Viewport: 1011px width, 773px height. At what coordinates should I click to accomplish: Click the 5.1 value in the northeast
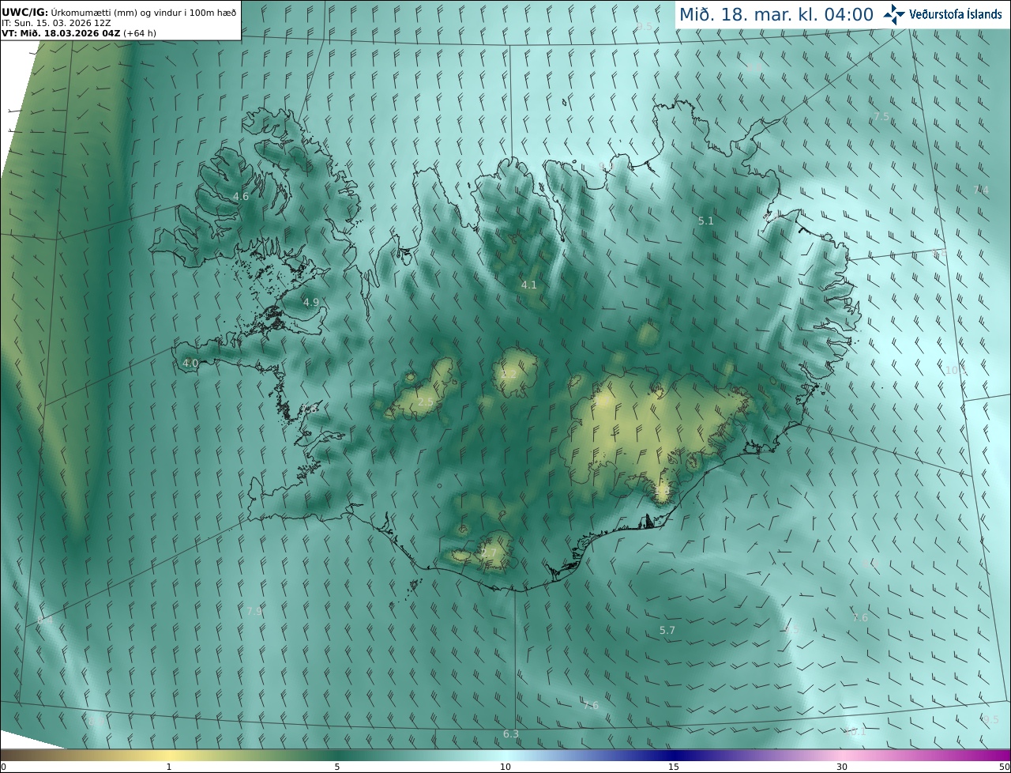point(706,221)
